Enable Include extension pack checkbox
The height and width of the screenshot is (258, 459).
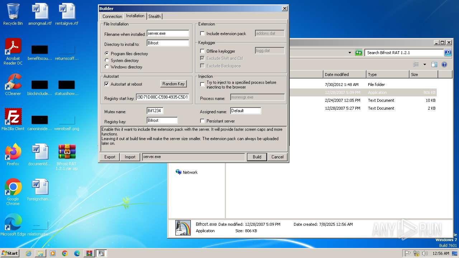pos(202,34)
